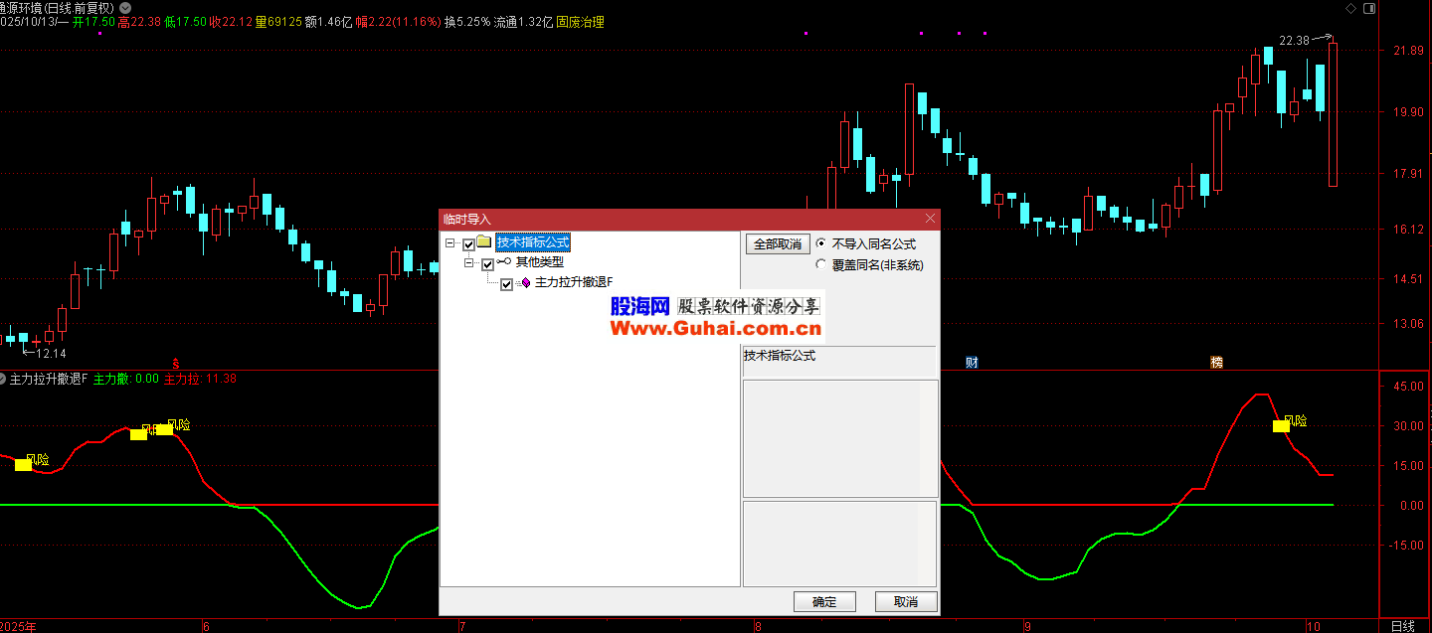The width and height of the screenshot is (1432, 633).
Task: Click the 财 marker on the chart
Action: pyautogui.click(x=972, y=363)
